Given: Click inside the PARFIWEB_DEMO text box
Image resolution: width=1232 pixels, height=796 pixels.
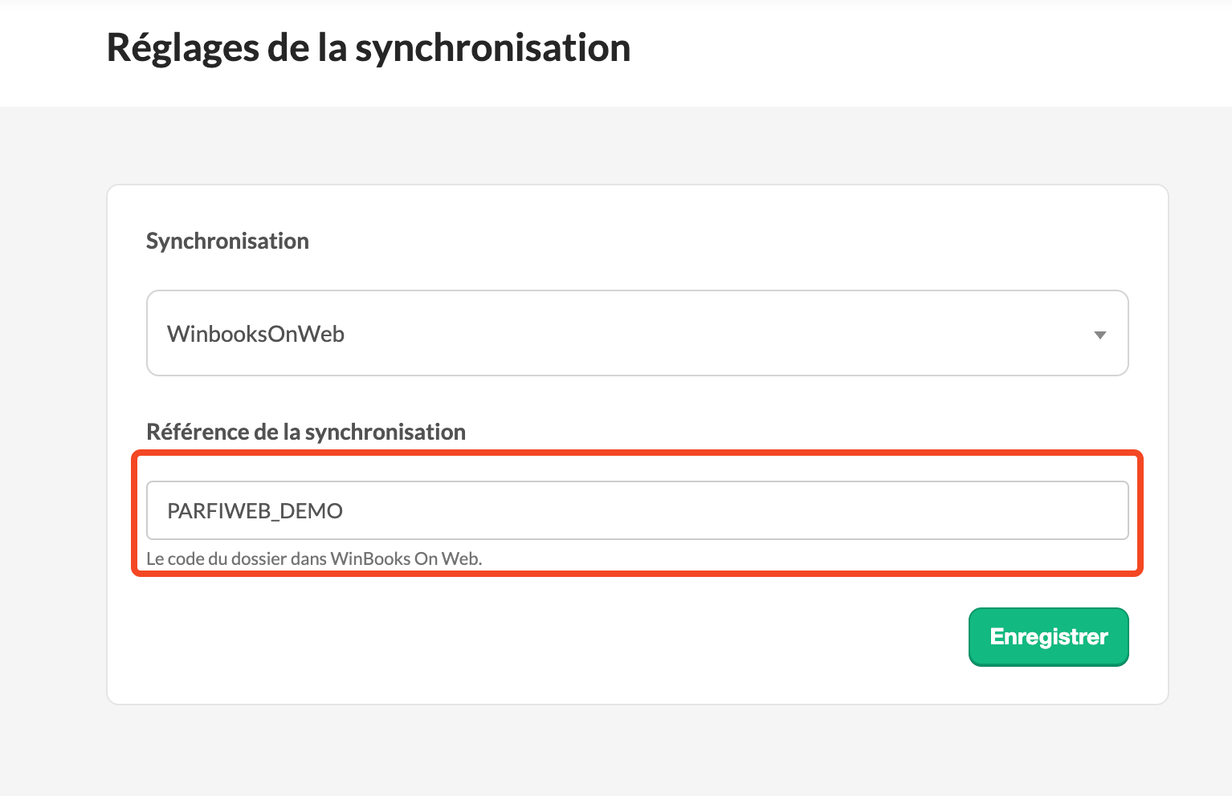Looking at the screenshot, I should point(638,510).
